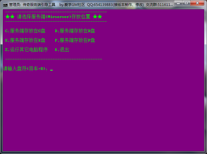Click option F.服务端存放在F盘
Image resolution: width=207 pixels, height=154 pixels.
pos(75,40)
